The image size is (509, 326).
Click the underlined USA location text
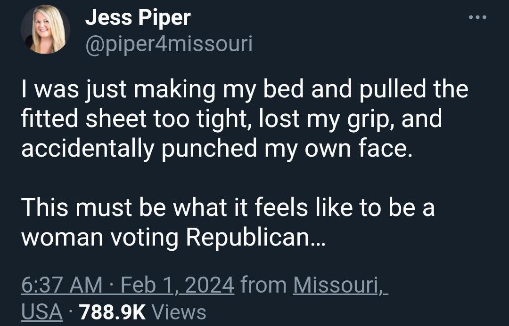click(42, 311)
